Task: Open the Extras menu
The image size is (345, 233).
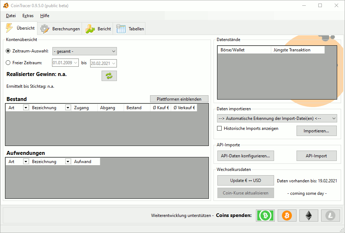Action: tap(28, 16)
